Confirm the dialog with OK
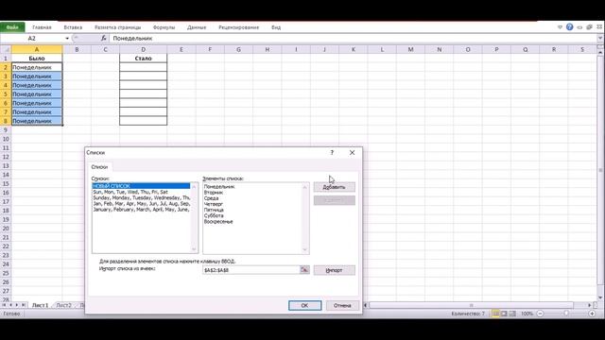605x340 pixels. point(304,305)
